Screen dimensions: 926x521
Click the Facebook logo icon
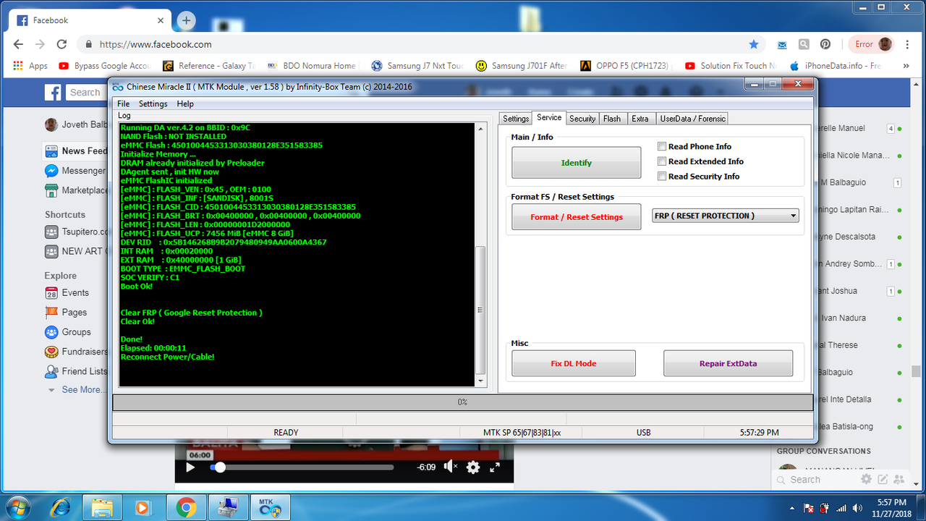pyautogui.click(x=52, y=92)
